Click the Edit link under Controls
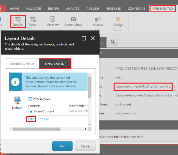Image resolution: width=178 pixels, height=155 pixels. (31, 119)
